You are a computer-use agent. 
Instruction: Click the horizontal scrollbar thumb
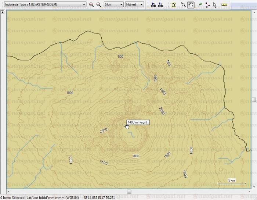(129, 192)
